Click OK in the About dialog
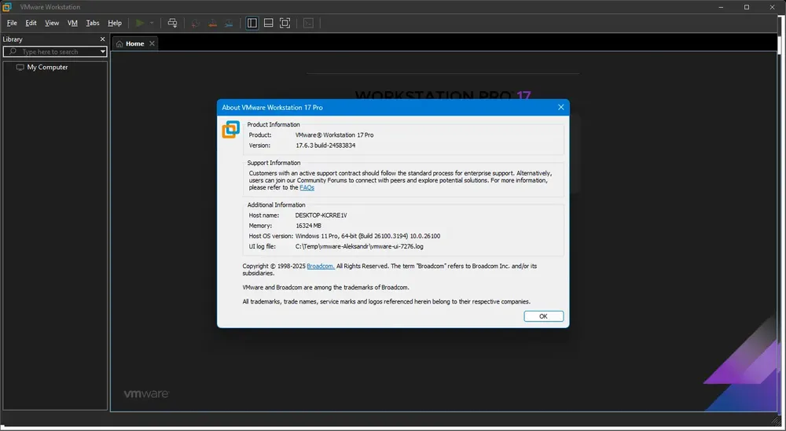Image resolution: width=786 pixels, height=431 pixels. click(543, 316)
